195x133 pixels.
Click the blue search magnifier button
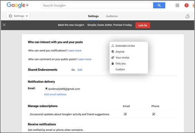click(159, 6)
